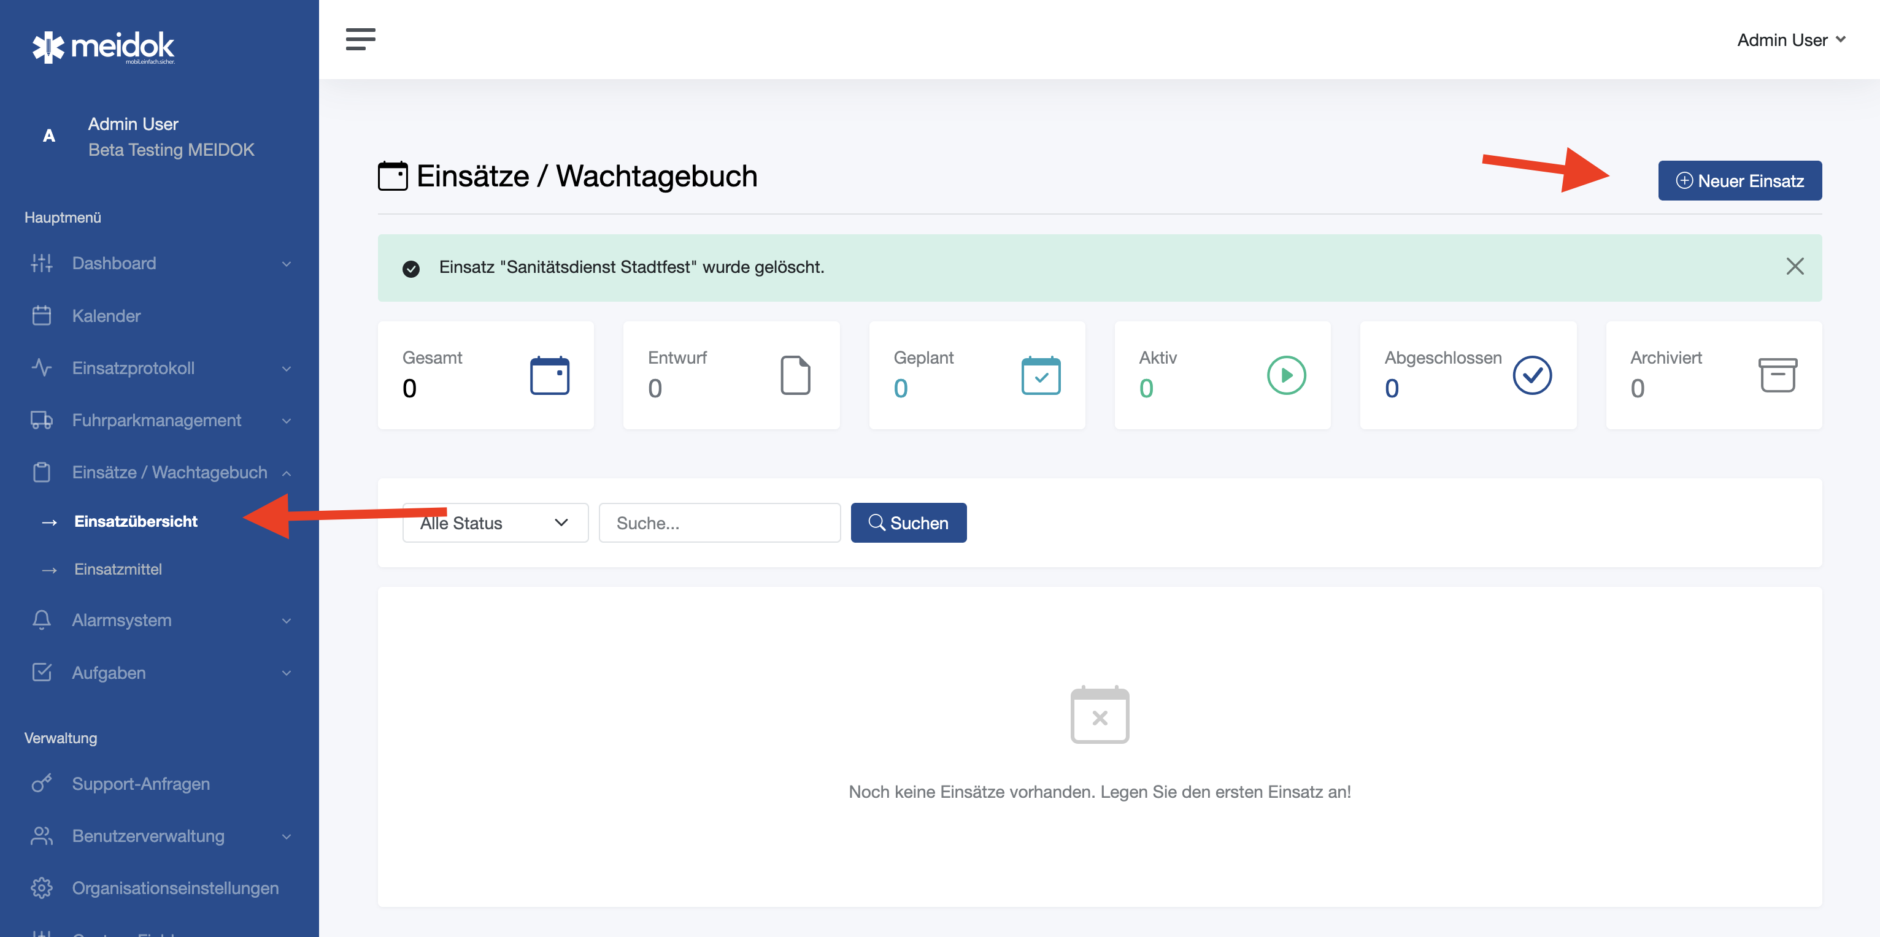This screenshot has height=937, width=1880.
Task: Expand the Aufgaben submenu chevron
Action: 287,673
